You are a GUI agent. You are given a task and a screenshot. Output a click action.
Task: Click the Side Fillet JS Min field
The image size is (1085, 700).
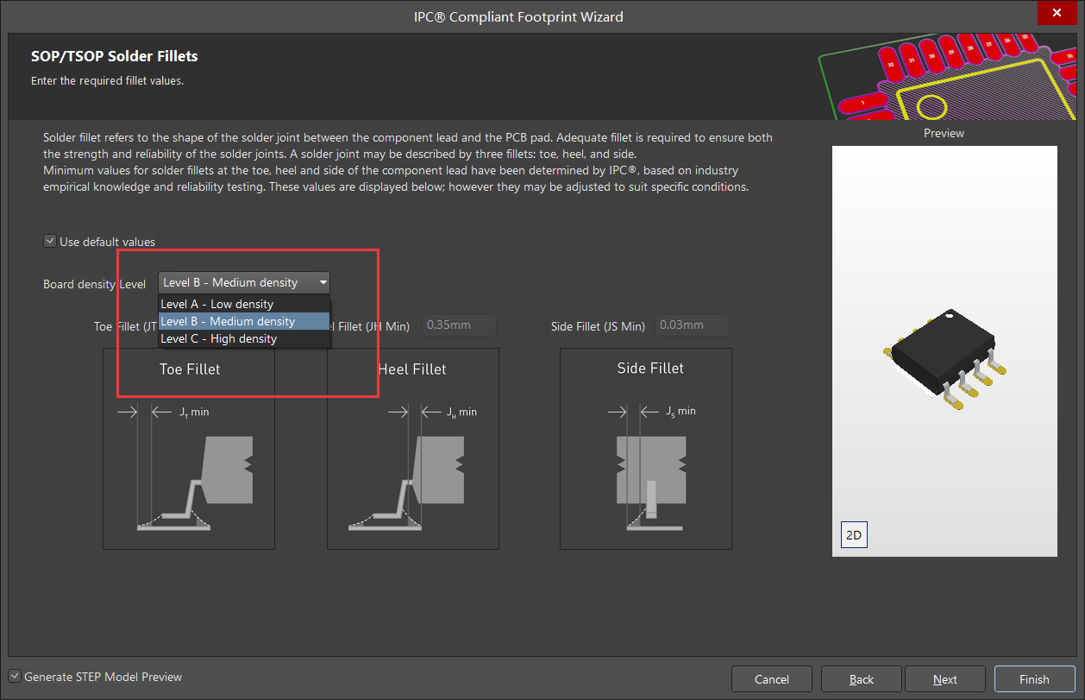pyautogui.click(x=692, y=325)
